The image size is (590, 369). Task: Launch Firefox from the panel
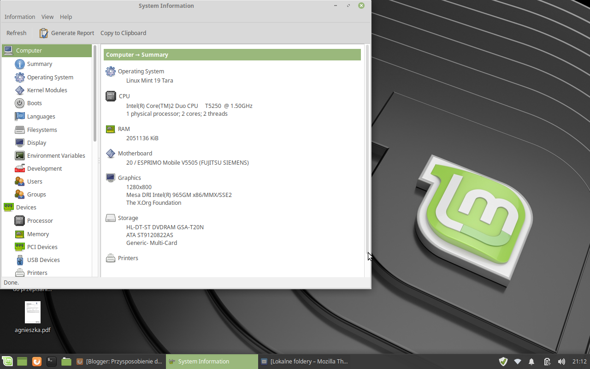(x=37, y=362)
